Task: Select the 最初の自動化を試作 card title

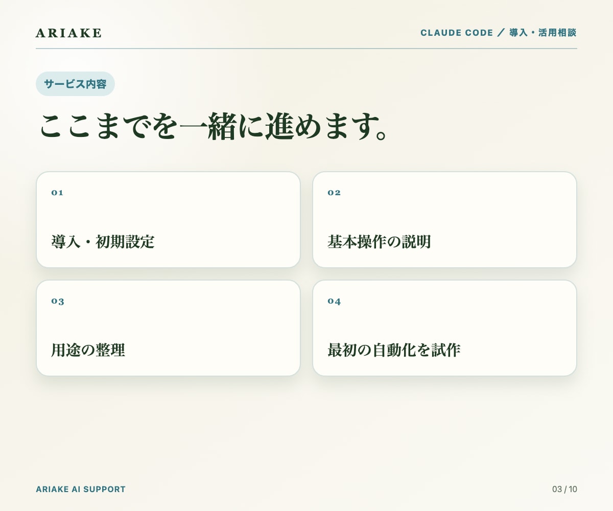Action: (394, 351)
